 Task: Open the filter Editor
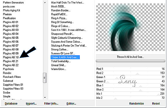pos(71,104)
